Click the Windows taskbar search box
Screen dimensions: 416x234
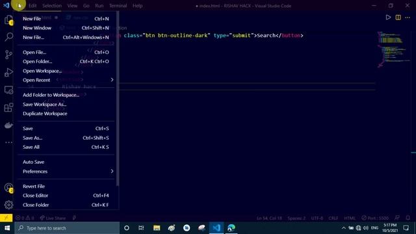pos(67,228)
